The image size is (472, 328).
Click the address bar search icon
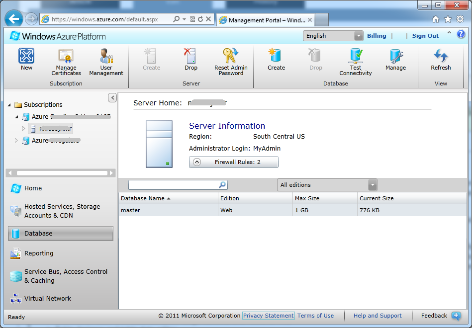[177, 19]
